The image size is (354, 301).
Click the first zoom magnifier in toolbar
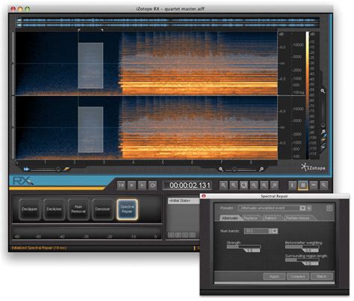(223, 186)
